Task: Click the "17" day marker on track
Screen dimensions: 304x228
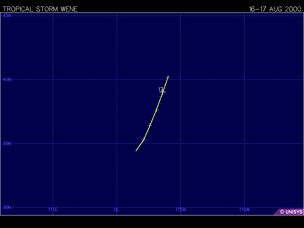Action: point(160,89)
